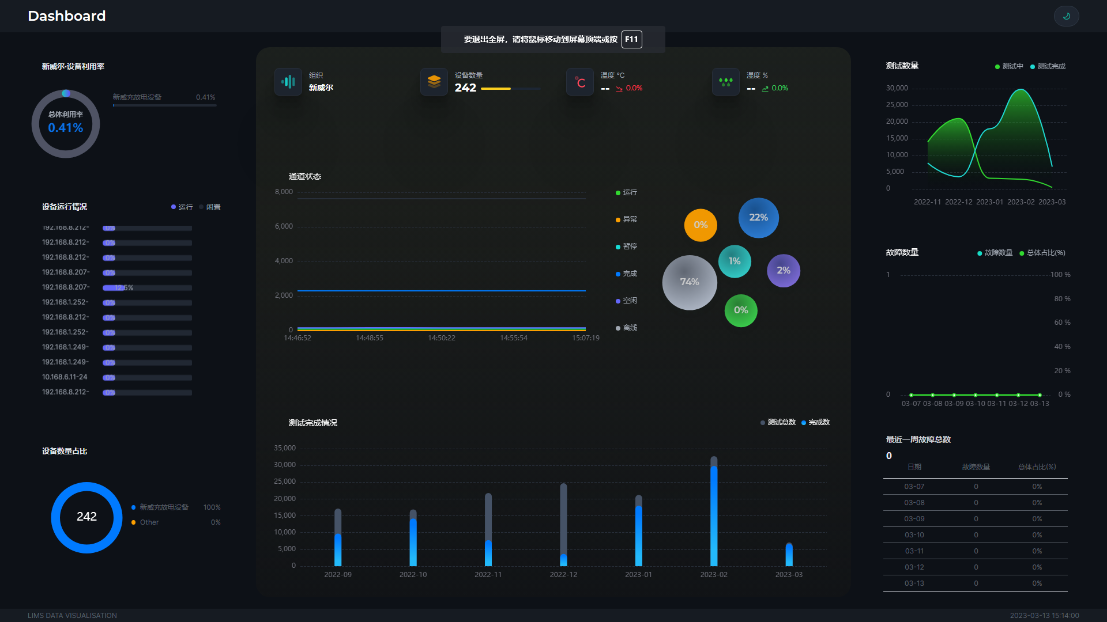
Task: Toggle 暂停 series in channel status legend
Action: (626, 246)
